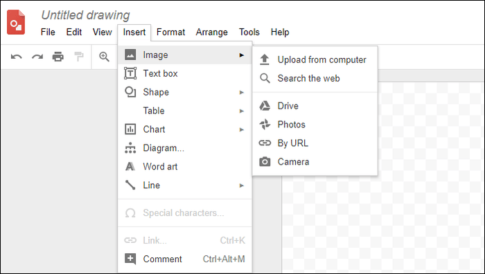Open the View menu

(x=103, y=32)
